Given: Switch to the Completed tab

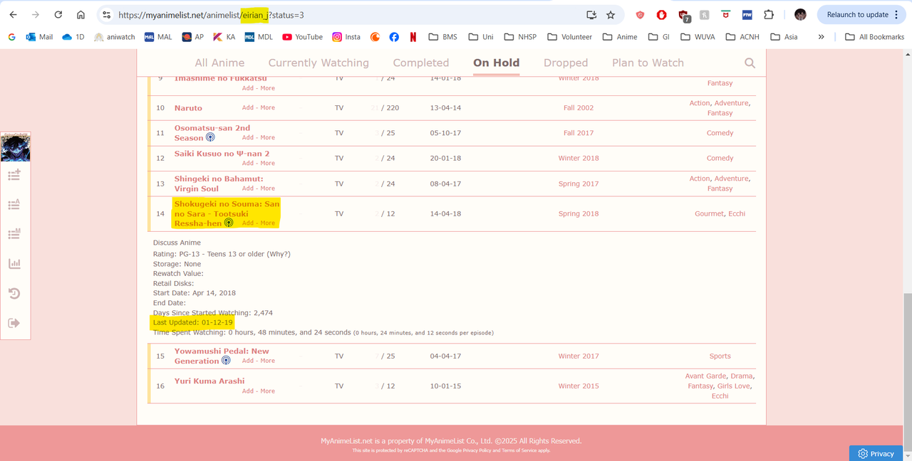Looking at the screenshot, I should (421, 63).
